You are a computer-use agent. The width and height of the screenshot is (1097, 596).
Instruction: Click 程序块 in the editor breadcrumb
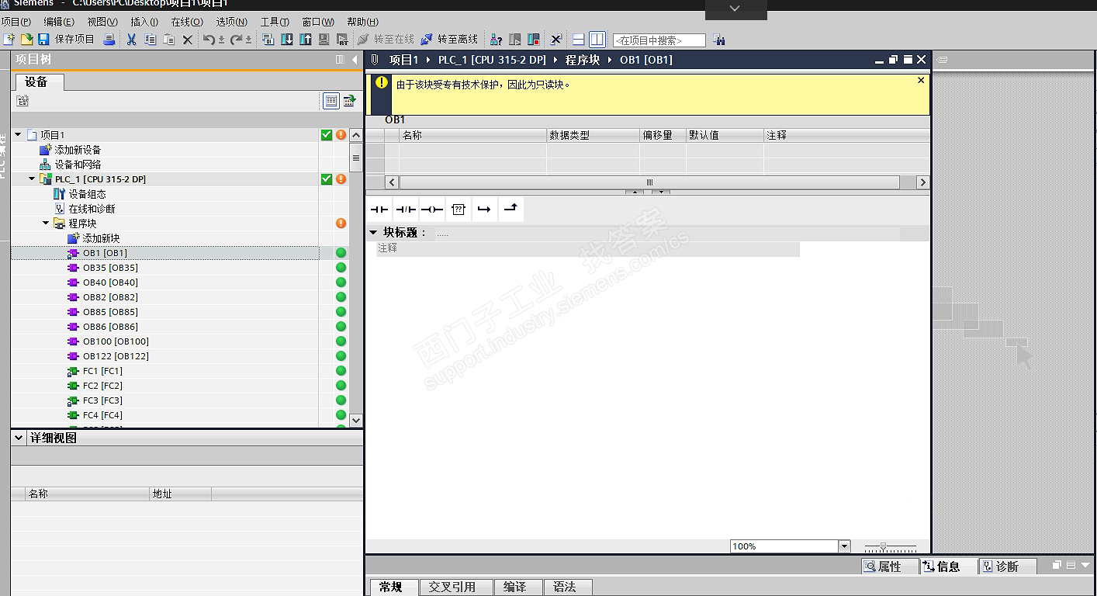583,60
